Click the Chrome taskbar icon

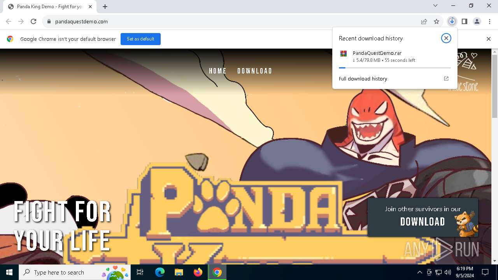(x=217, y=272)
